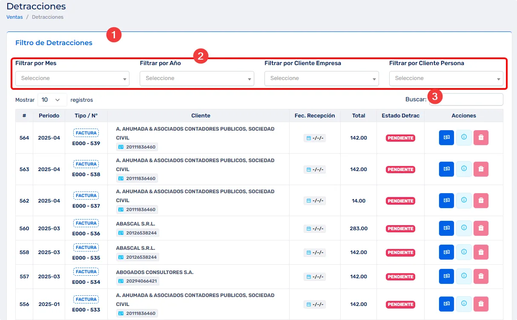Viewport: 517px width, 320px height.
Task: Open the Filtrar por Mes dropdown
Action: coord(72,79)
